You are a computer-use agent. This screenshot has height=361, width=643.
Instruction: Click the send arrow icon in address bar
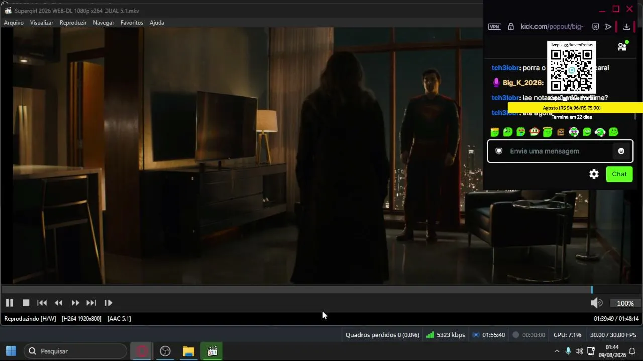click(608, 27)
